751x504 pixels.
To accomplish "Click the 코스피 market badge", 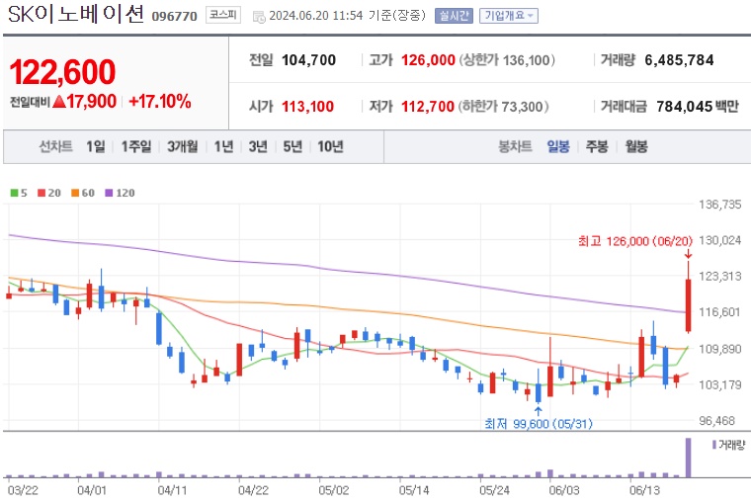I will [x=223, y=15].
